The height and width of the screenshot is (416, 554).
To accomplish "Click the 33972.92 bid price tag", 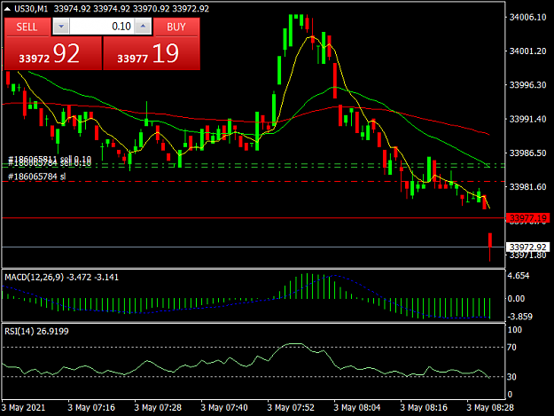I will [x=528, y=247].
